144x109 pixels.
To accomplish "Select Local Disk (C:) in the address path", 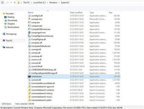I will click(x=39, y=2).
